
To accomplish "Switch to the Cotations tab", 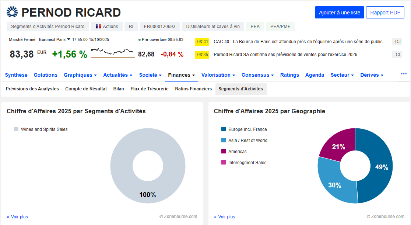I will point(46,75).
